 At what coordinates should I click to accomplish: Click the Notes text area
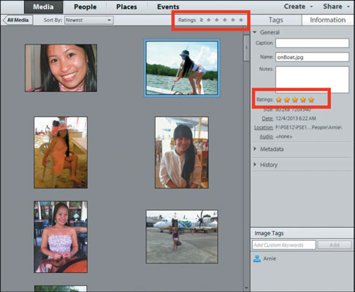click(312, 80)
